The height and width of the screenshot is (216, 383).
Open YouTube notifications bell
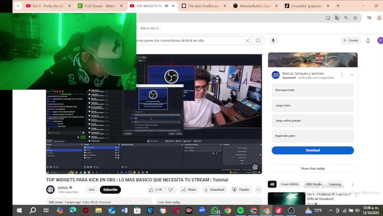point(368,40)
